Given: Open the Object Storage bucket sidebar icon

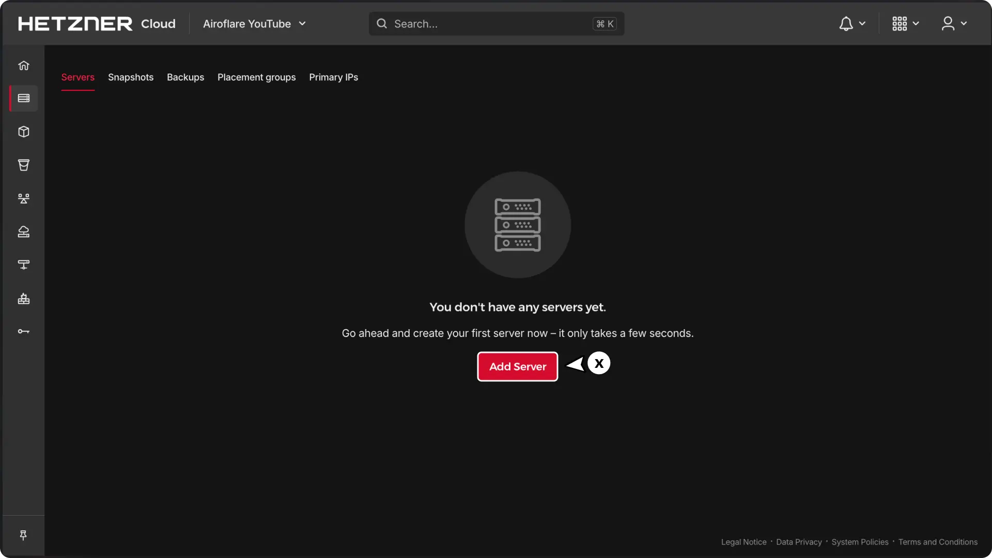Looking at the screenshot, I should (24, 165).
